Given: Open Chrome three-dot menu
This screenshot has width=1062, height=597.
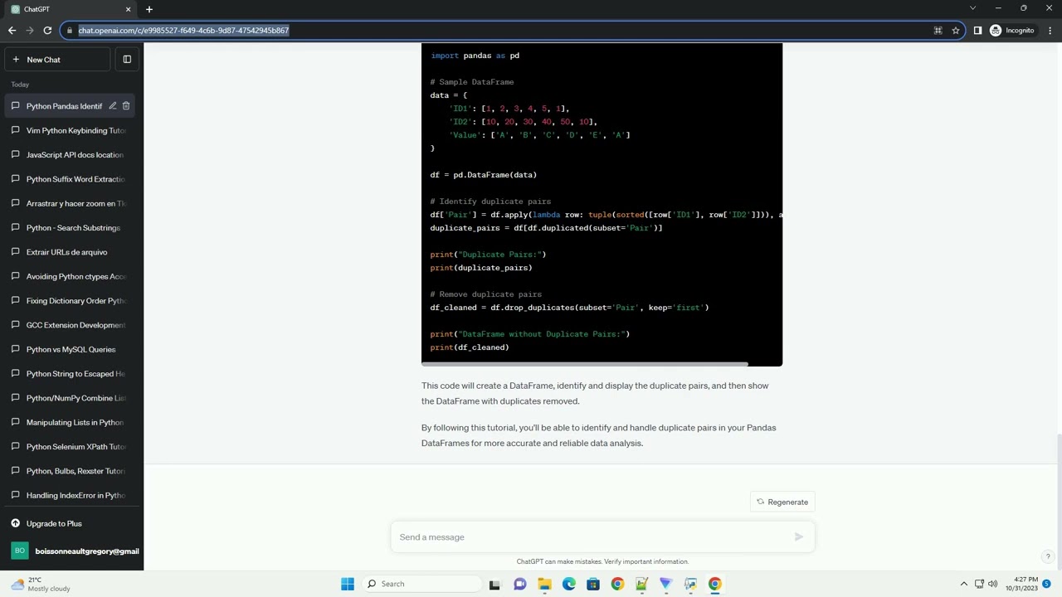Looking at the screenshot, I should pos(1050,31).
